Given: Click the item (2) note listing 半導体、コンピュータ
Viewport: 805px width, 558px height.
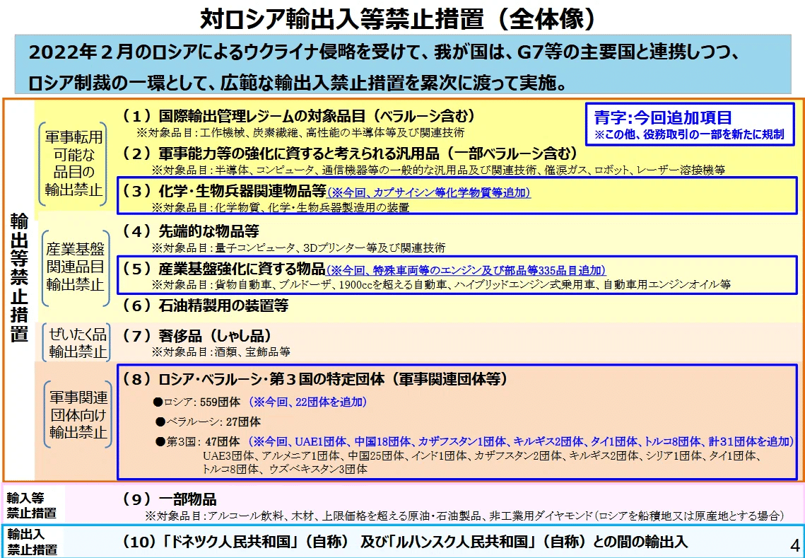Looking at the screenshot, I should coord(438,170).
